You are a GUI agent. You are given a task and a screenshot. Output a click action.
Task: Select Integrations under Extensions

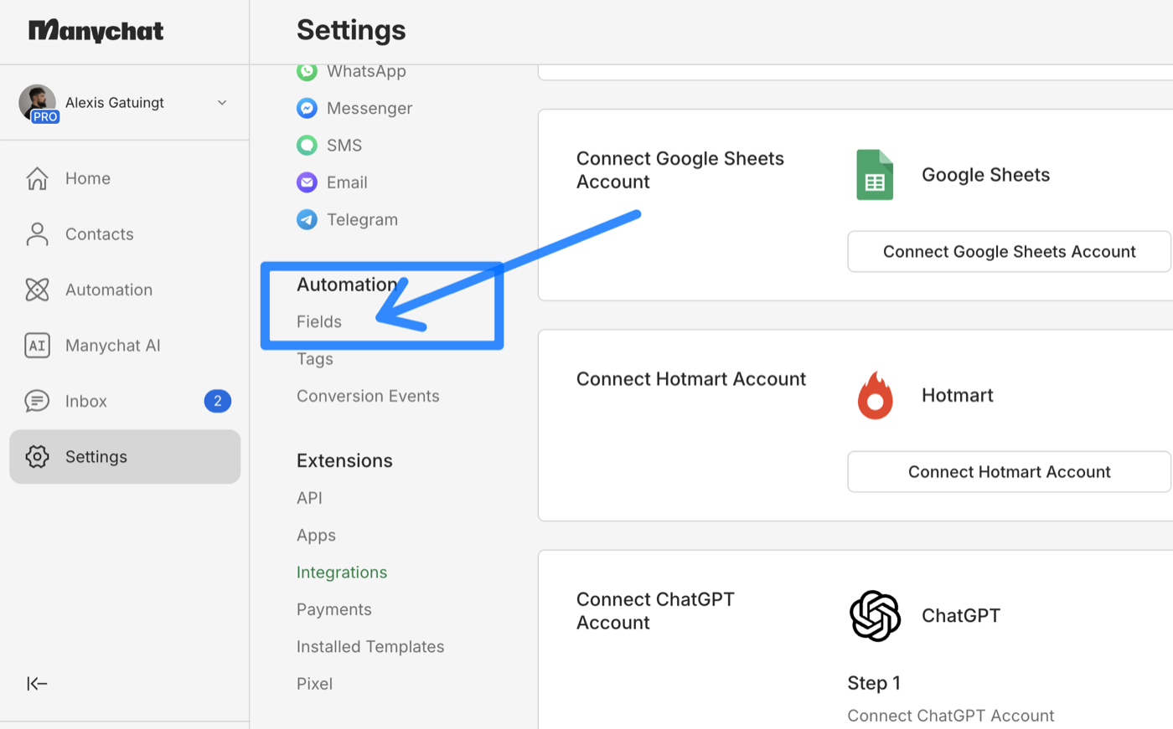tap(342, 572)
